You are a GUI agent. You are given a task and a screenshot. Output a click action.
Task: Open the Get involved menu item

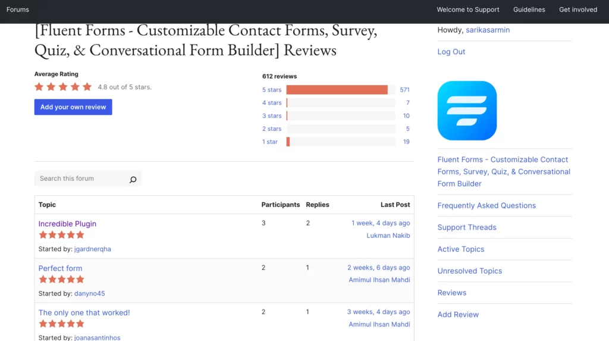click(x=578, y=10)
